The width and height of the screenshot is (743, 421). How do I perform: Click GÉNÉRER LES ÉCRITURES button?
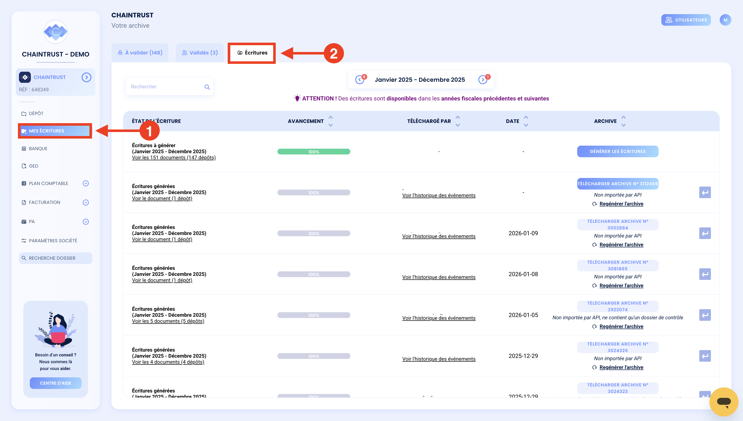coord(618,151)
